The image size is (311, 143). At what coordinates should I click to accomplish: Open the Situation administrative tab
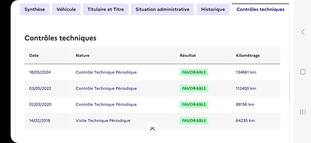tap(162, 9)
